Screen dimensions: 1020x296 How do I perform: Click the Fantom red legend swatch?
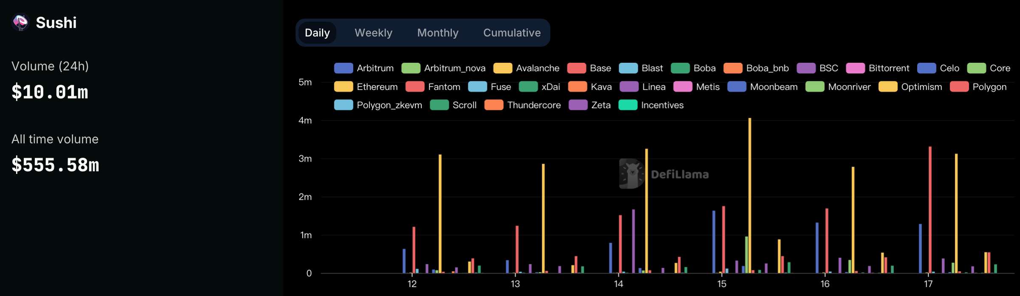click(415, 87)
